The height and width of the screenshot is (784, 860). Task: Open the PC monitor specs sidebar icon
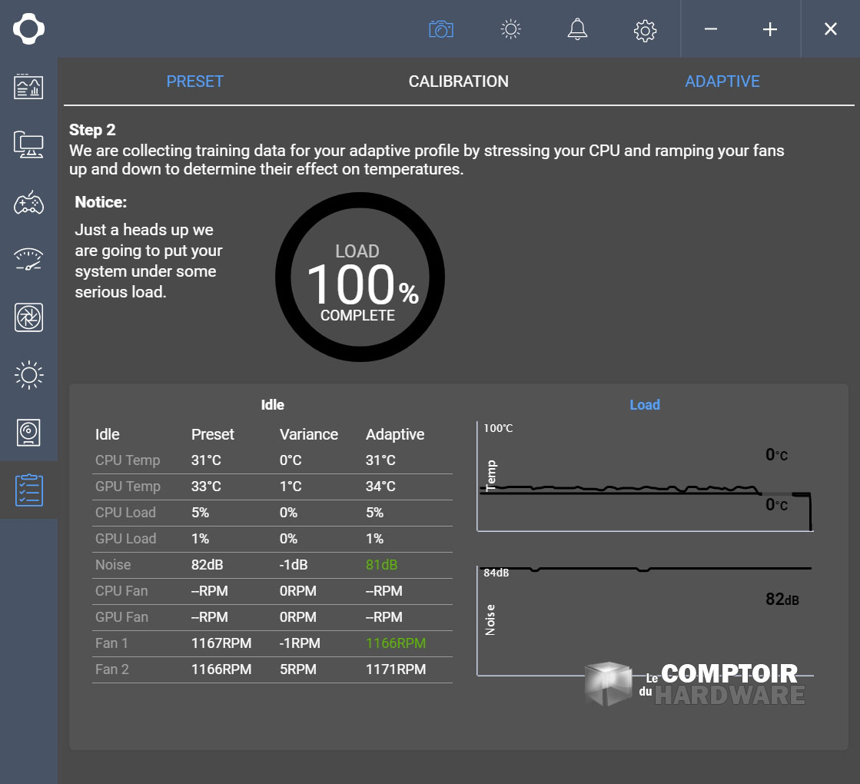click(x=28, y=144)
